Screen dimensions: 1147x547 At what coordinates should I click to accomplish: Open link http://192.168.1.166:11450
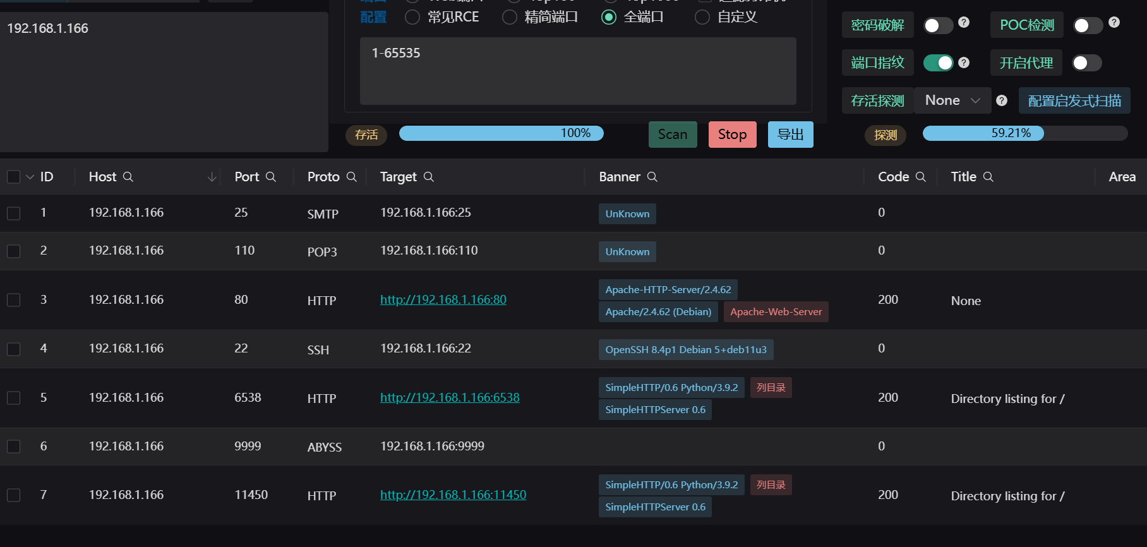[453, 495]
